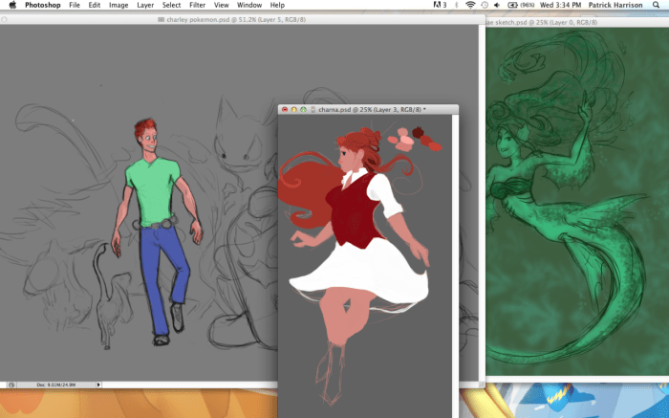669x418 pixels.
Task: Open the Apple menu
Action: (x=12, y=6)
